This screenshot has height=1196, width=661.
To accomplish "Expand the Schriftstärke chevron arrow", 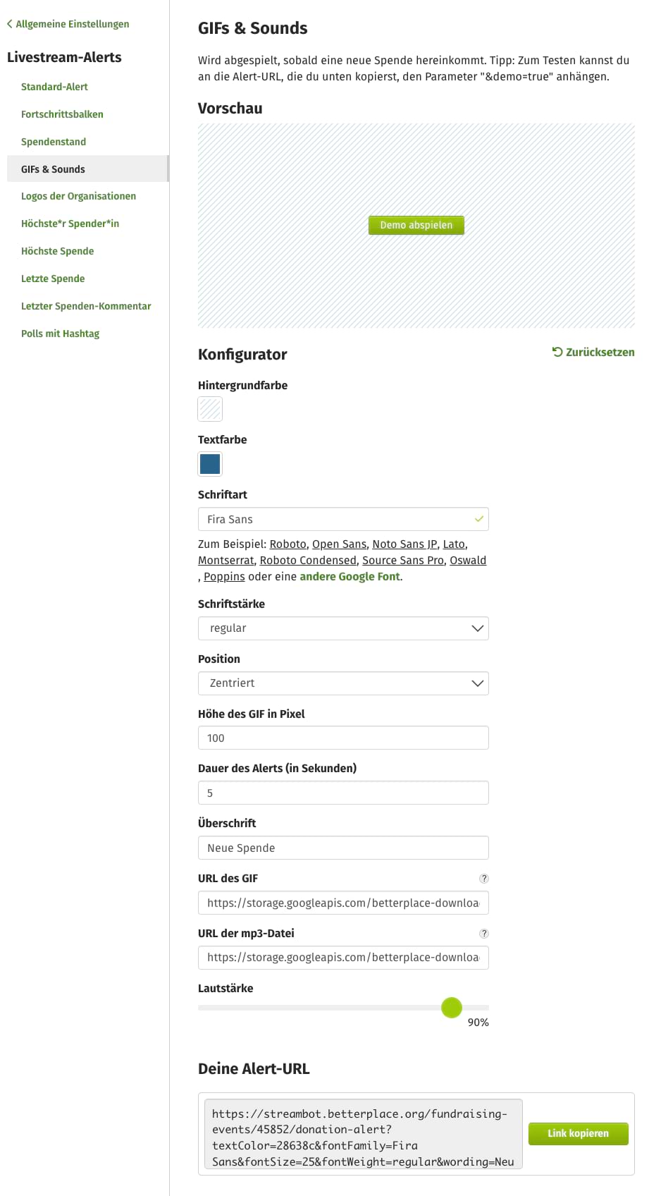I will [x=477, y=628].
